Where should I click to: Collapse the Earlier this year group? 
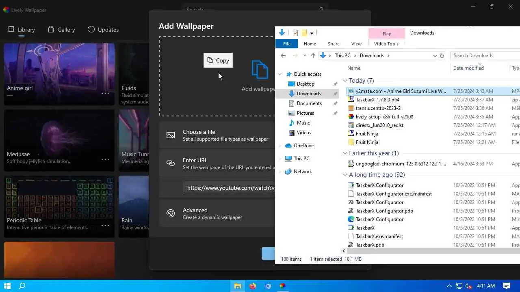[x=345, y=153]
